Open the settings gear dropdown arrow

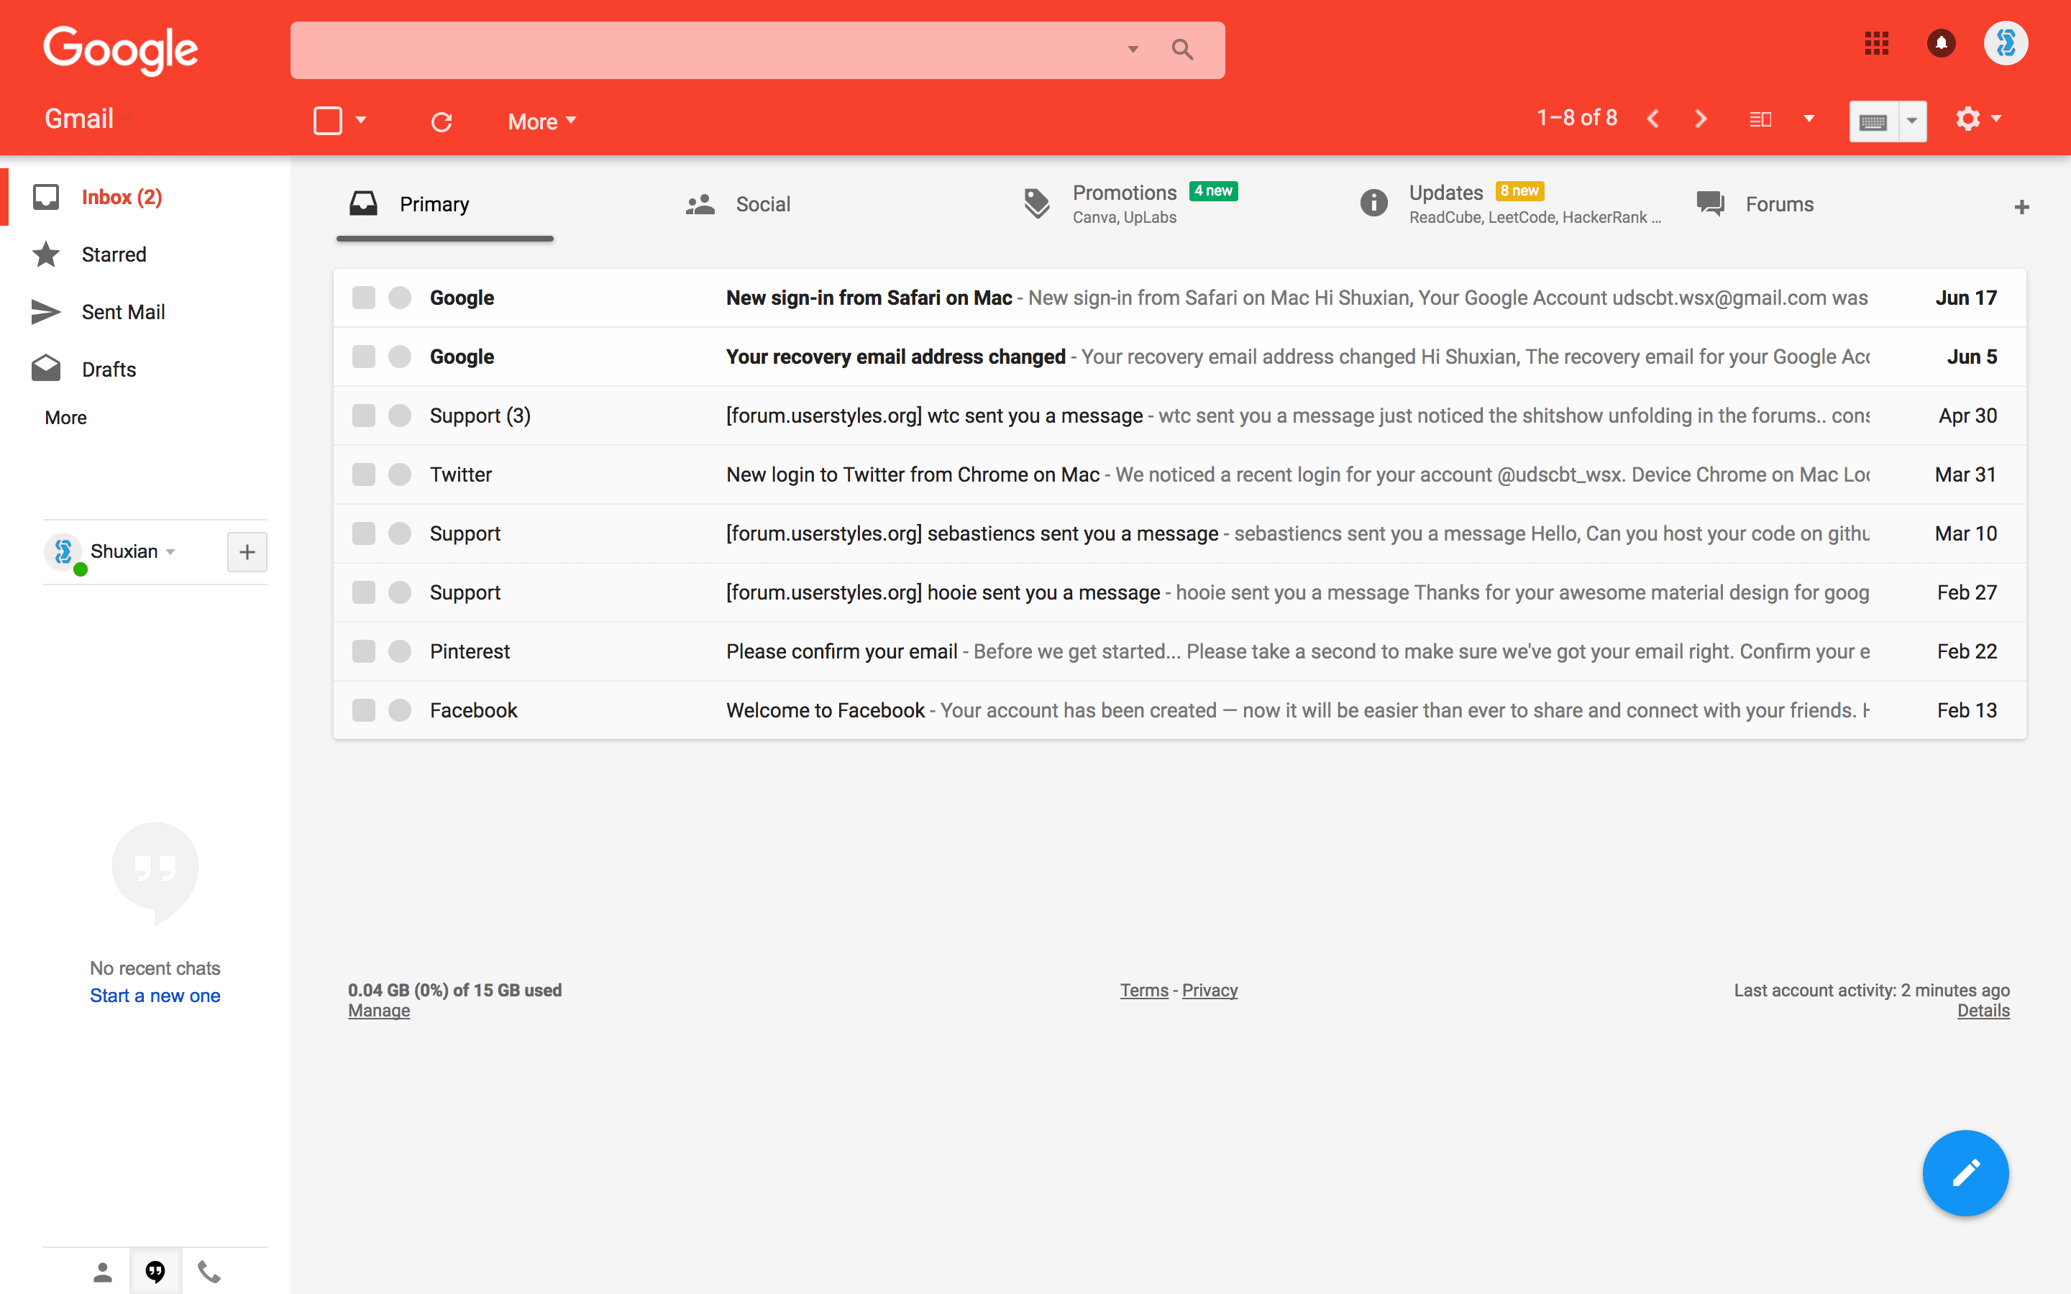pyautogui.click(x=1996, y=119)
